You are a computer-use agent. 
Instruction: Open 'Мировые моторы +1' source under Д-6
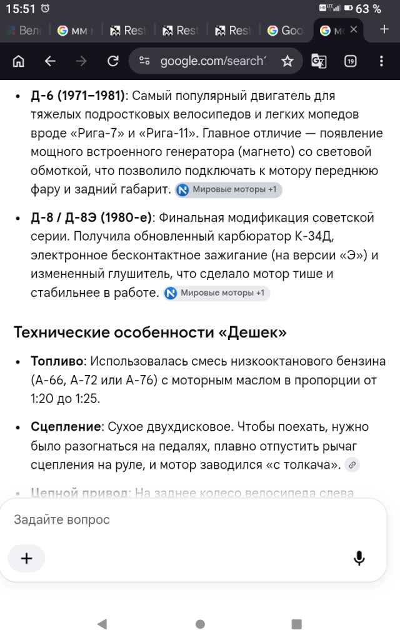tap(229, 190)
